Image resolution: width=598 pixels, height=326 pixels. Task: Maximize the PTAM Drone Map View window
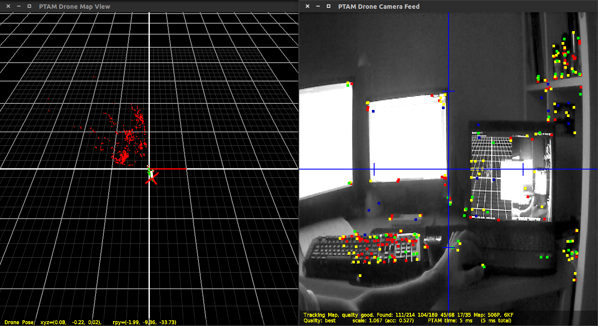[29, 7]
